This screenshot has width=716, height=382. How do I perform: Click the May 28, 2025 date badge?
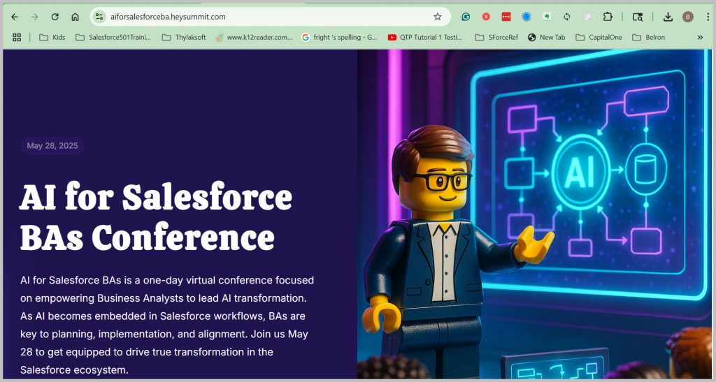52,146
